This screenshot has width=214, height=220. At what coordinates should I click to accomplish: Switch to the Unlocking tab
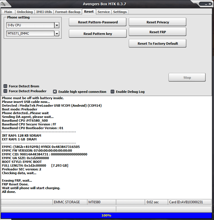click(25, 12)
